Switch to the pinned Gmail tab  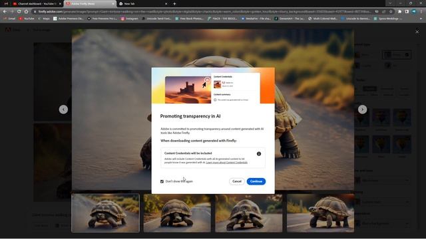[6, 4]
